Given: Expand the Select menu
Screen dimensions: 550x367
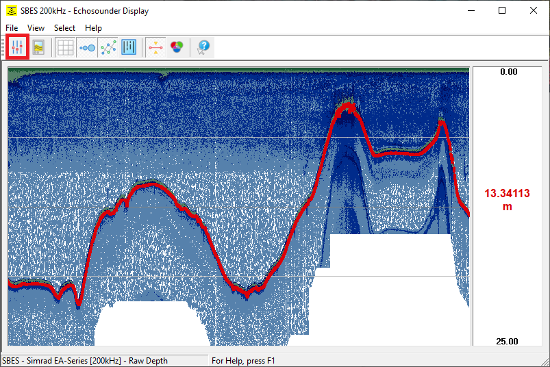Looking at the screenshot, I should tap(64, 28).
